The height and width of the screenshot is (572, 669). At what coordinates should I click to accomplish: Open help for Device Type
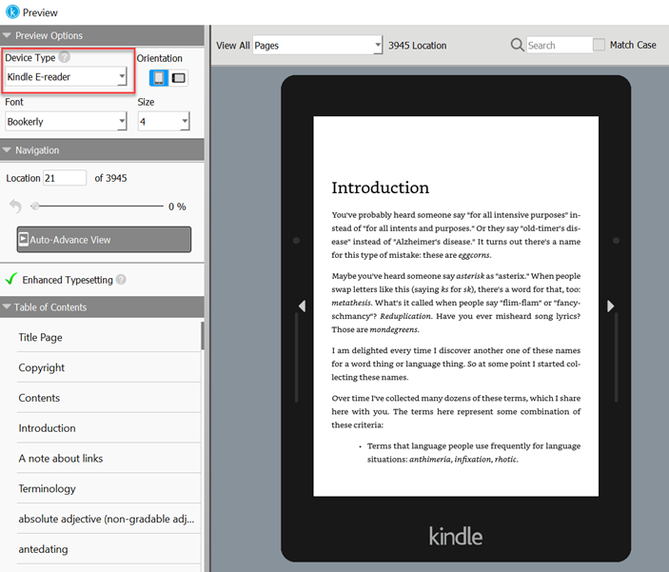coord(65,57)
